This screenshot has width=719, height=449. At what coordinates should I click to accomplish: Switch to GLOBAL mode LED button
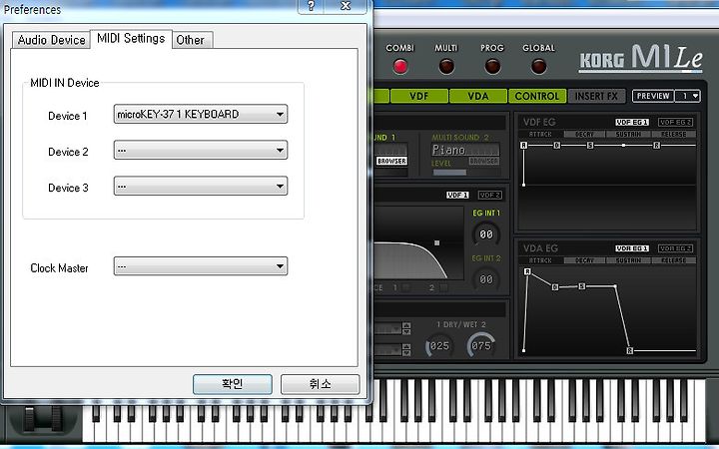coord(538,67)
